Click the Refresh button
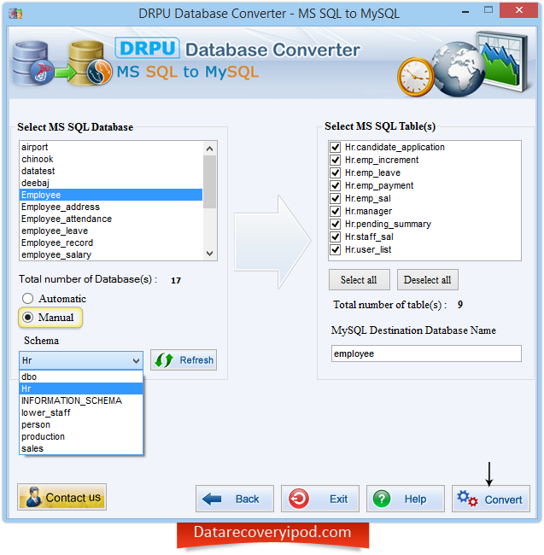This screenshot has height=555, width=544. [x=184, y=360]
